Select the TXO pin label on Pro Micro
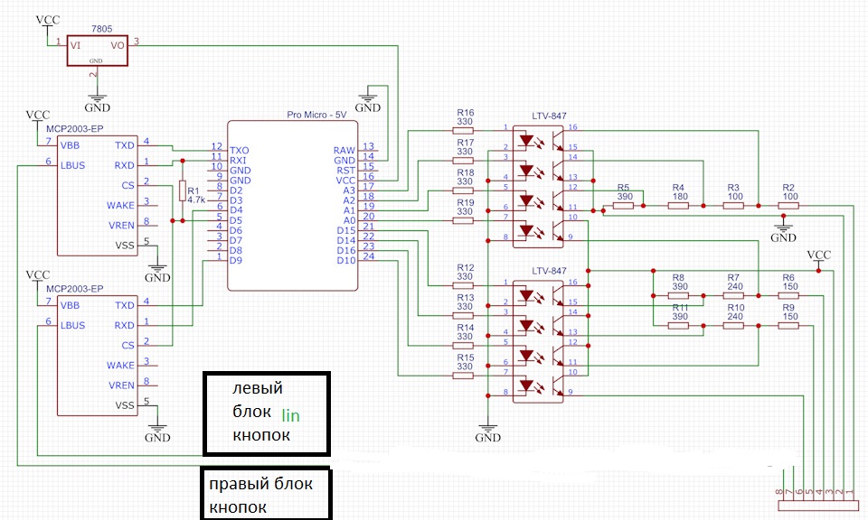This screenshot has width=868, height=520. pyautogui.click(x=239, y=150)
